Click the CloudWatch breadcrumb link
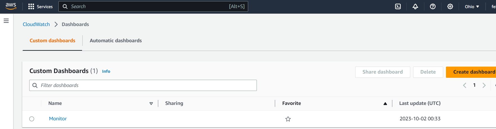Screen dimensions: 496x129 (x=36, y=24)
